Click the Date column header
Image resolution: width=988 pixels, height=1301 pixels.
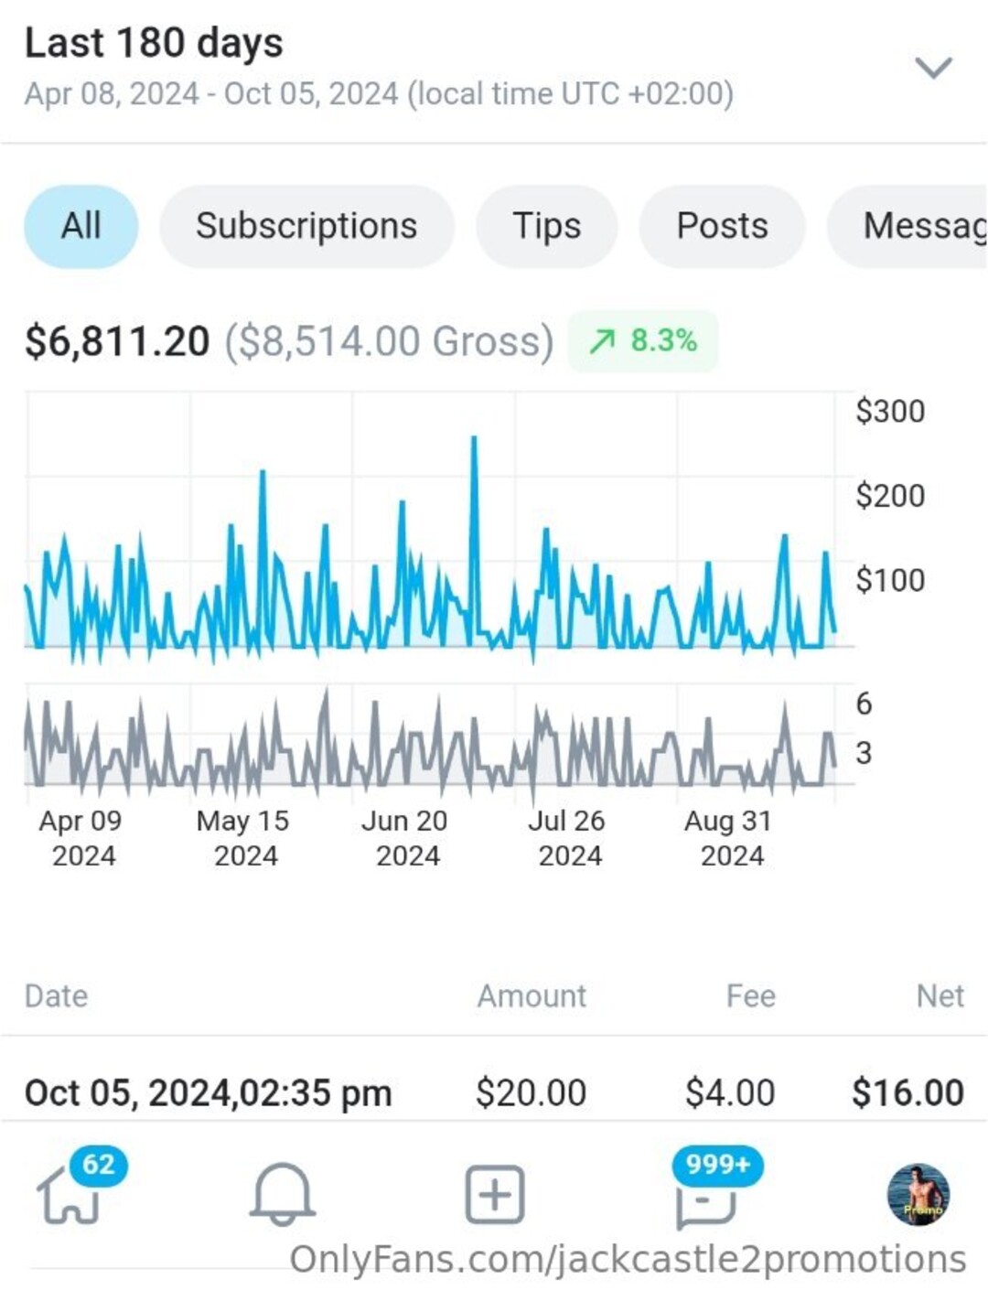(56, 995)
